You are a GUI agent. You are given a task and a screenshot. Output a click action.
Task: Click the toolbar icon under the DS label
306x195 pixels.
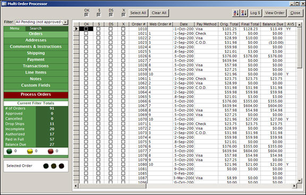111,15
